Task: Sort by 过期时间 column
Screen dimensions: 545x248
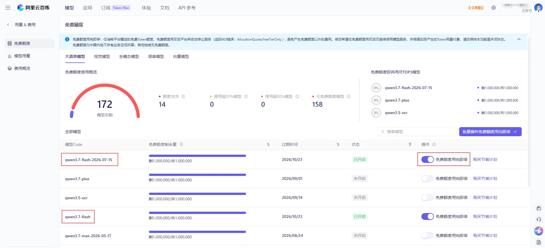Action: pyautogui.click(x=338, y=144)
